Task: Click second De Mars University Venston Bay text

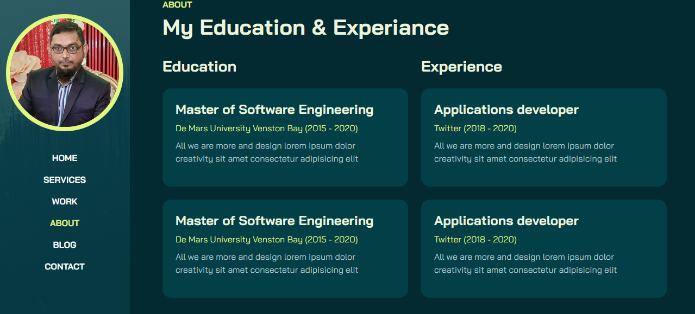Action: coord(266,240)
